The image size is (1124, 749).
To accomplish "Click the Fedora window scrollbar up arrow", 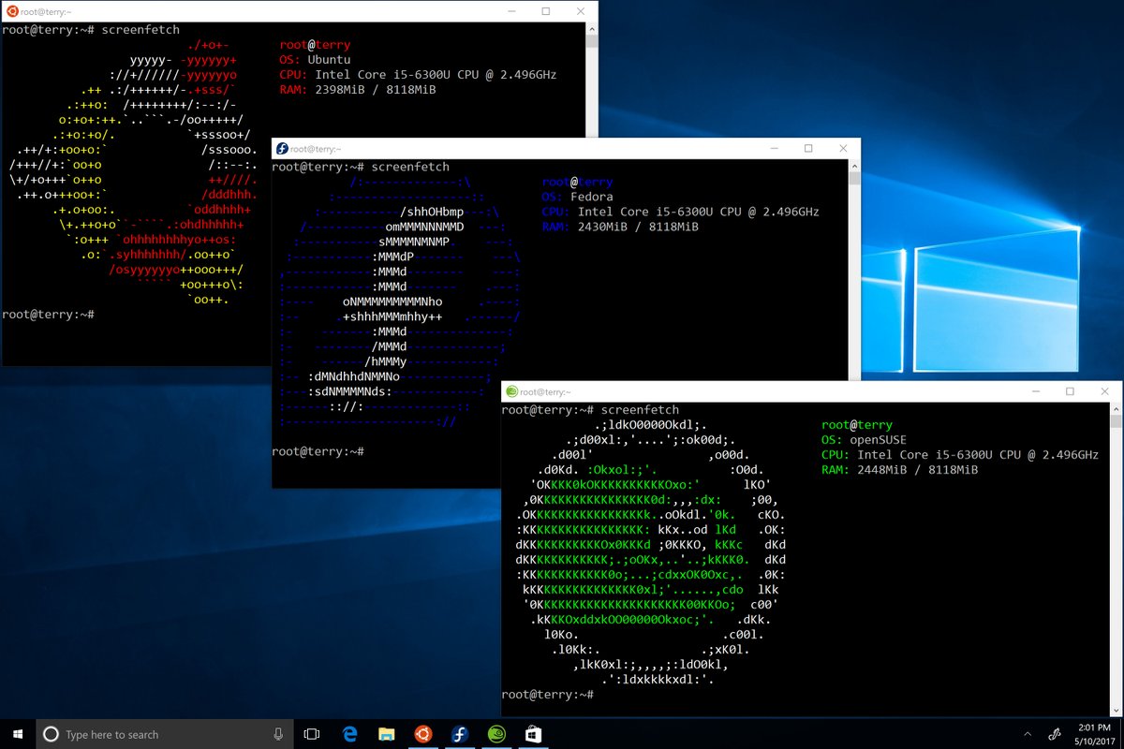I will [x=853, y=167].
